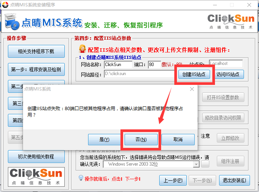Screen dimensions: 259x192
Task: Click the lightbulb hint icon near 操作就绪后
Action: pyautogui.click(x=80, y=178)
